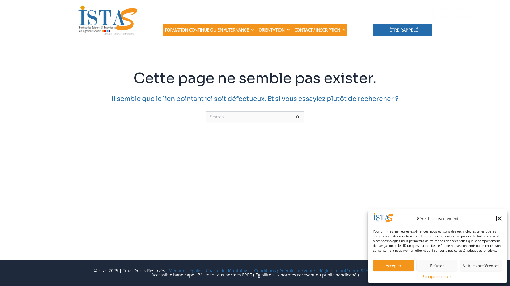Click the search magnifier icon

pos(298,117)
